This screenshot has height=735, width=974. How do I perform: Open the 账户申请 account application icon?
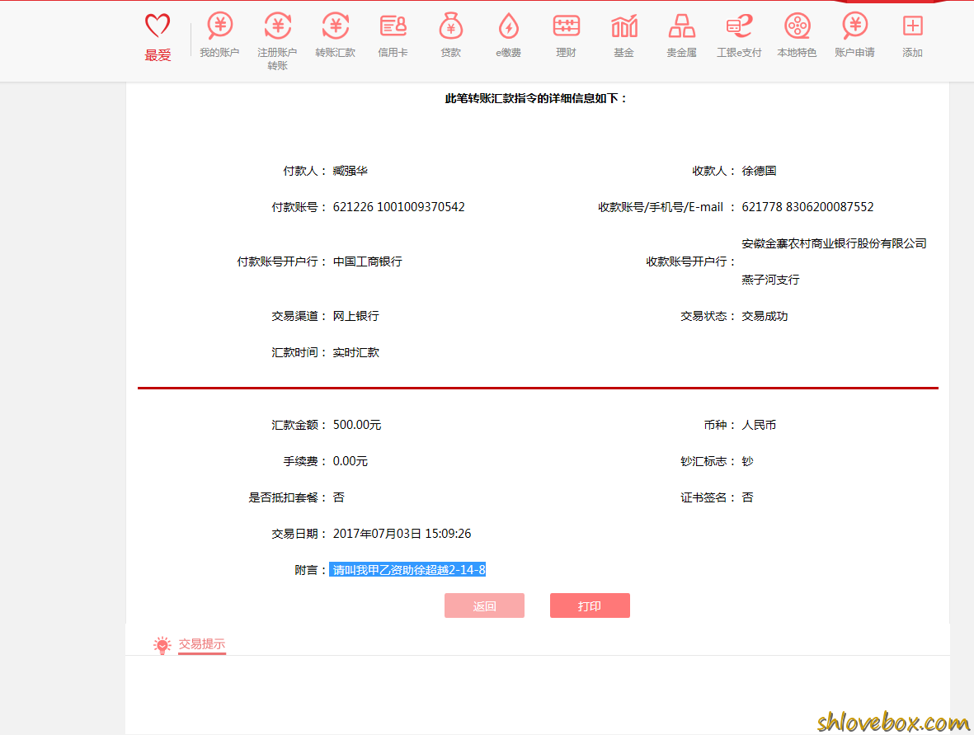(x=854, y=26)
